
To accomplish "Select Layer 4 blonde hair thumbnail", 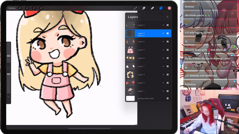I will pyautogui.click(x=130, y=74).
